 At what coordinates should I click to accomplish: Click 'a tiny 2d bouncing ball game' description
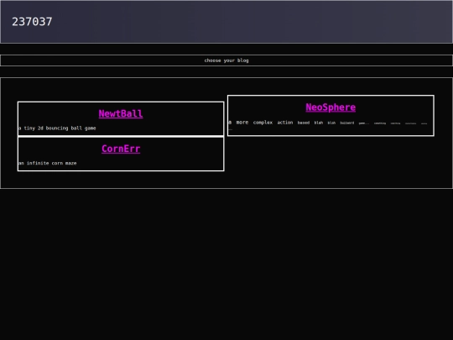(57, 128)
